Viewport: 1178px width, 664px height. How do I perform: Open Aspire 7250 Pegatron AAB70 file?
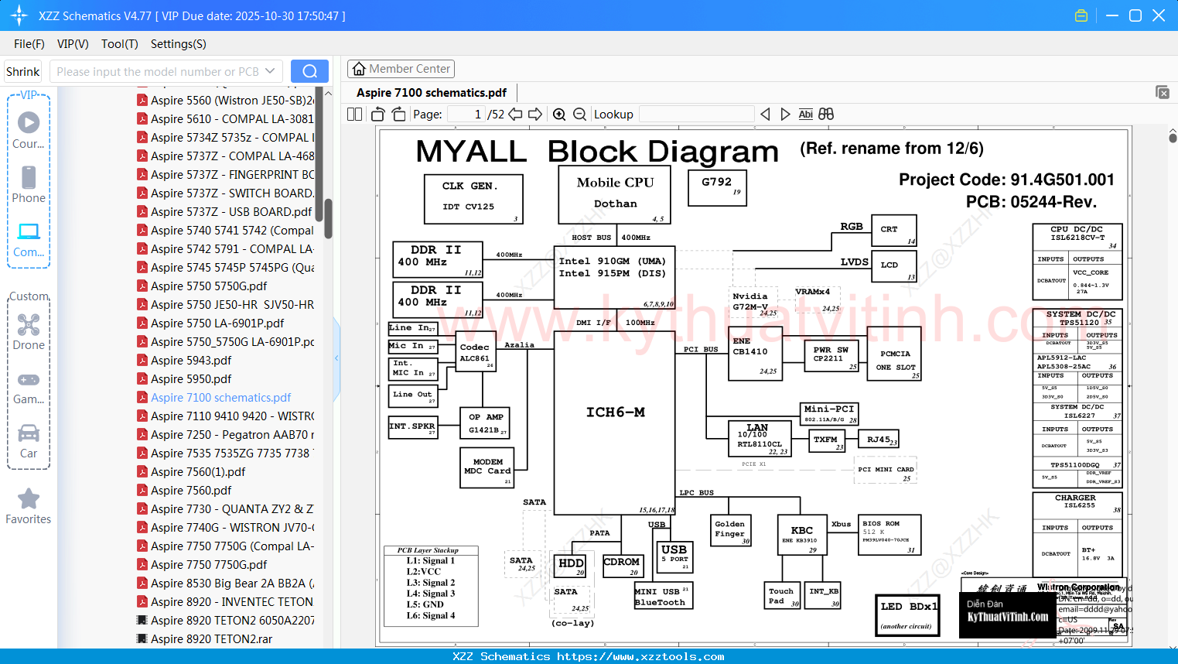232,434
